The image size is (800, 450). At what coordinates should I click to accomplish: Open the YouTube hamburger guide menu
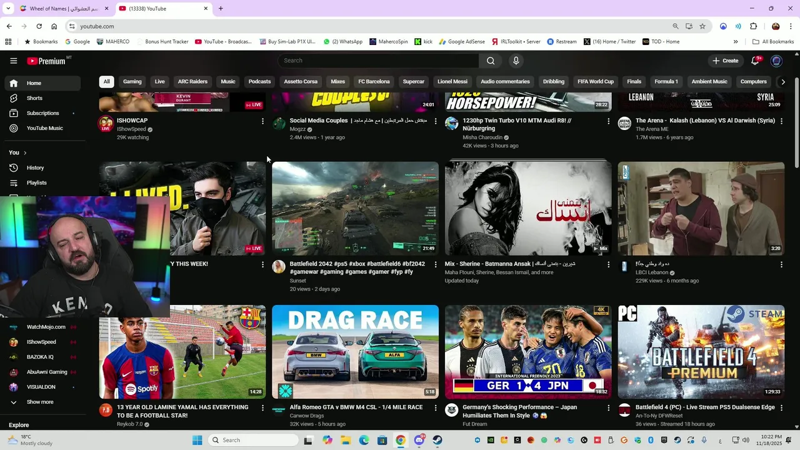tap(14, 61)
